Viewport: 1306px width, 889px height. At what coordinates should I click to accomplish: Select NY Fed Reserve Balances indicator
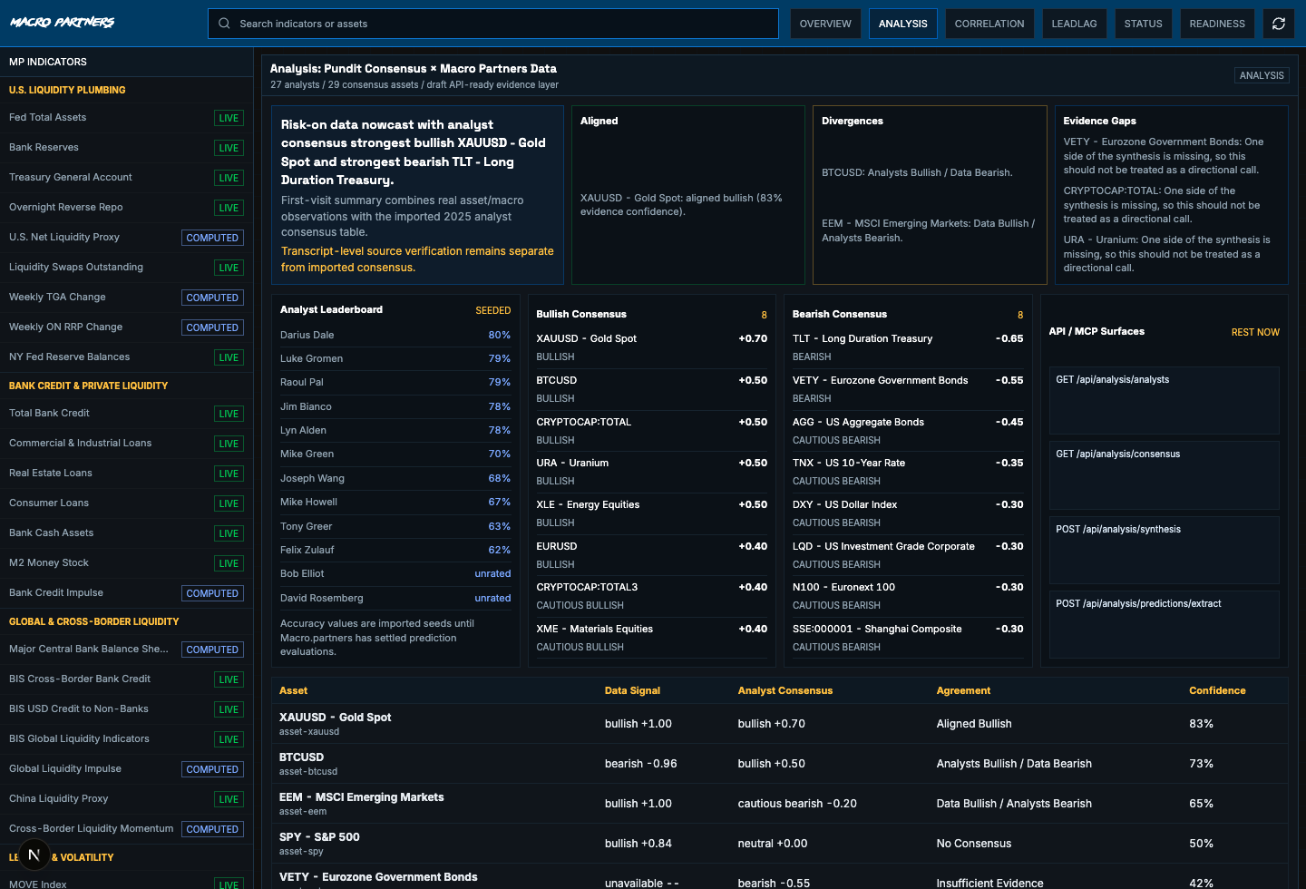click(126, 357)
